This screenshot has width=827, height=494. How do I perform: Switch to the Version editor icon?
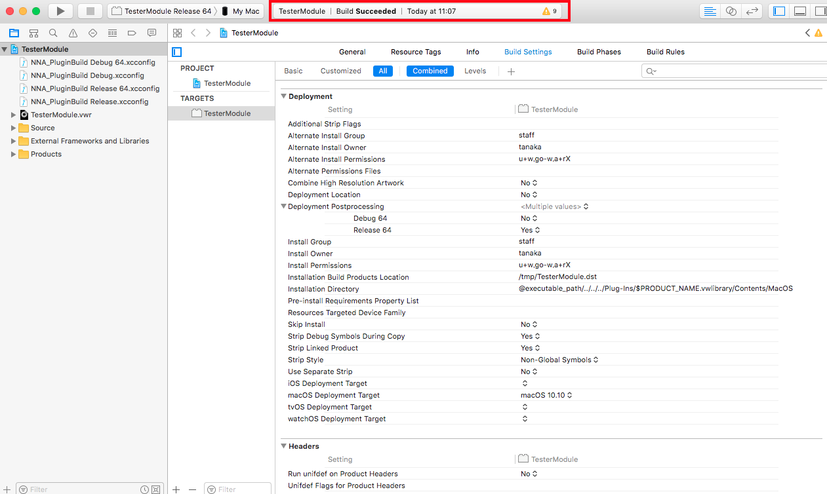click(752, 11)
